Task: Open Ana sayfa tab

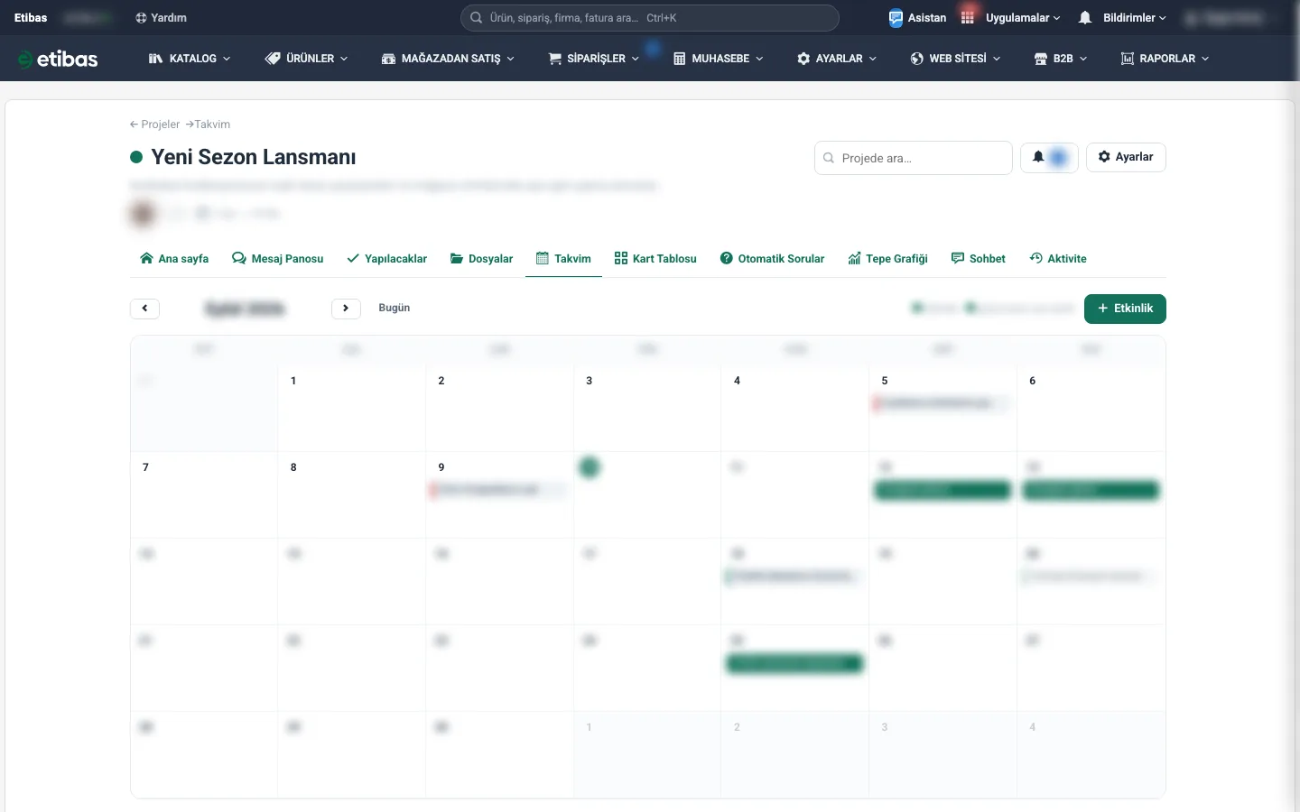Action: [174, 259]
